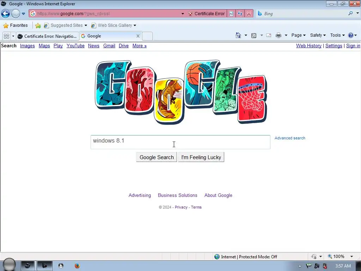The image size is (361, 271).
Task: Open the Maps link
Action: point(44,46)
